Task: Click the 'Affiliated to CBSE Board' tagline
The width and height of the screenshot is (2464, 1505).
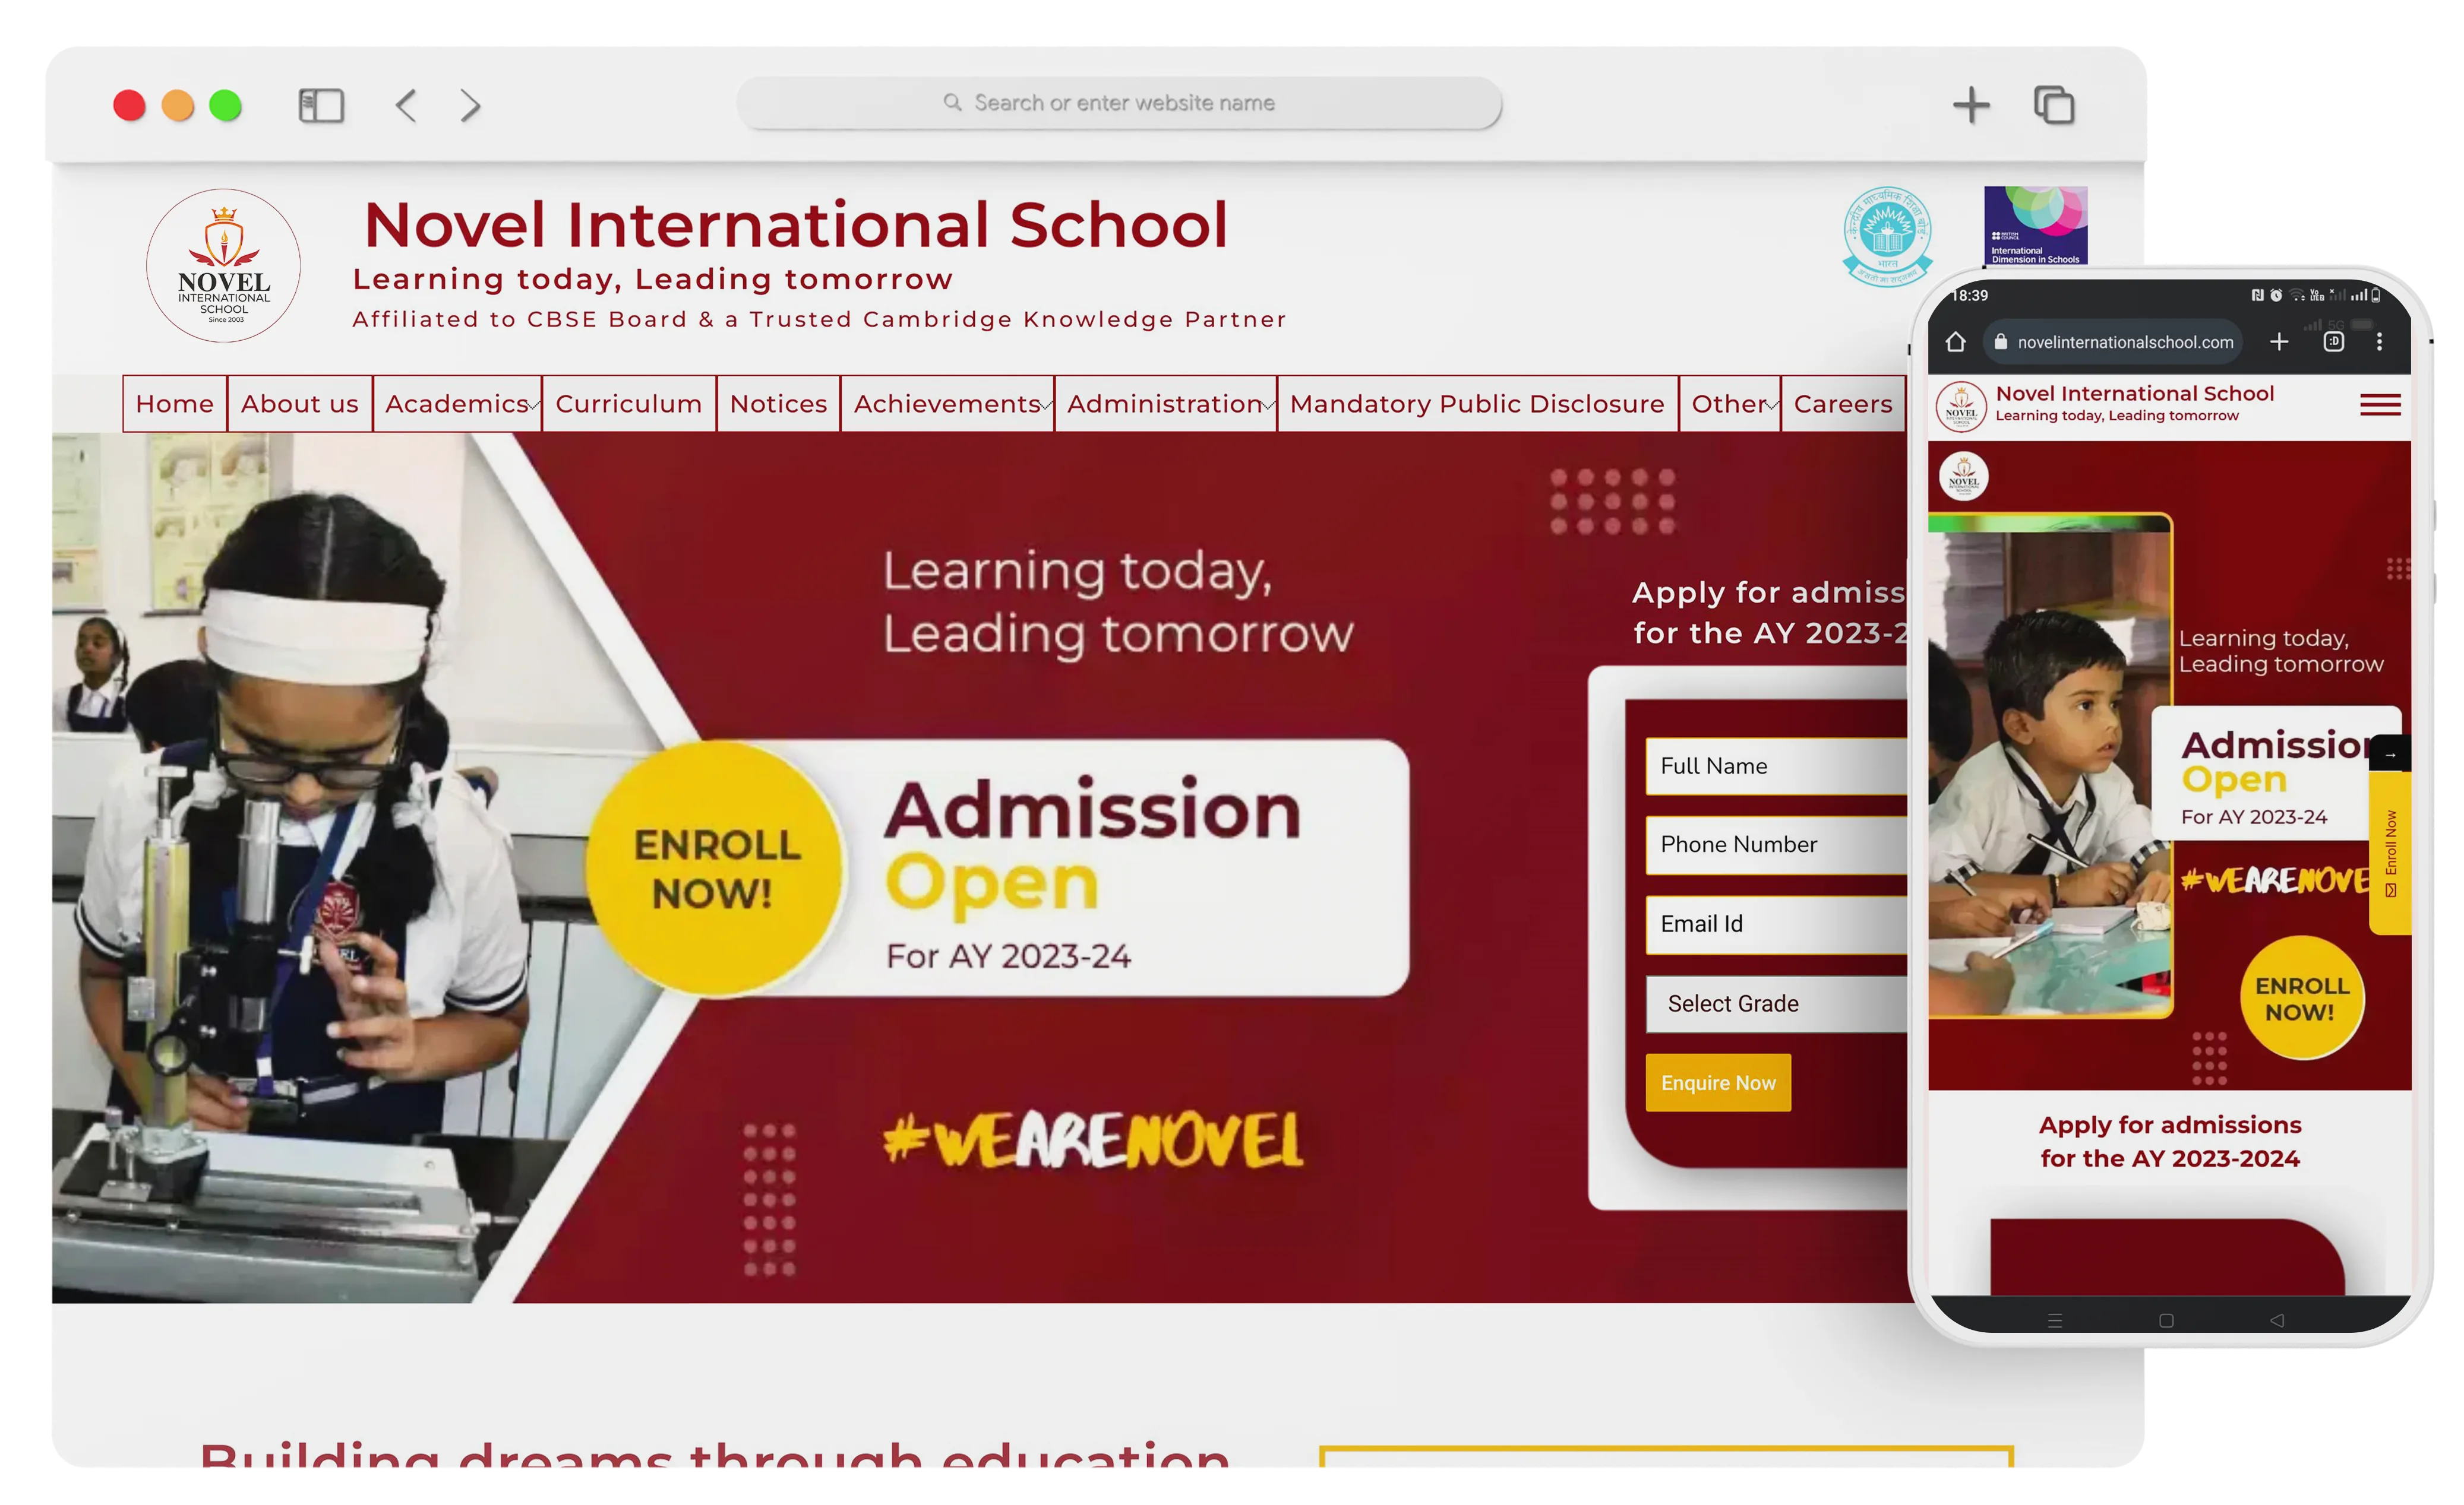Action: pyautogui.click(x=819, y=320)
